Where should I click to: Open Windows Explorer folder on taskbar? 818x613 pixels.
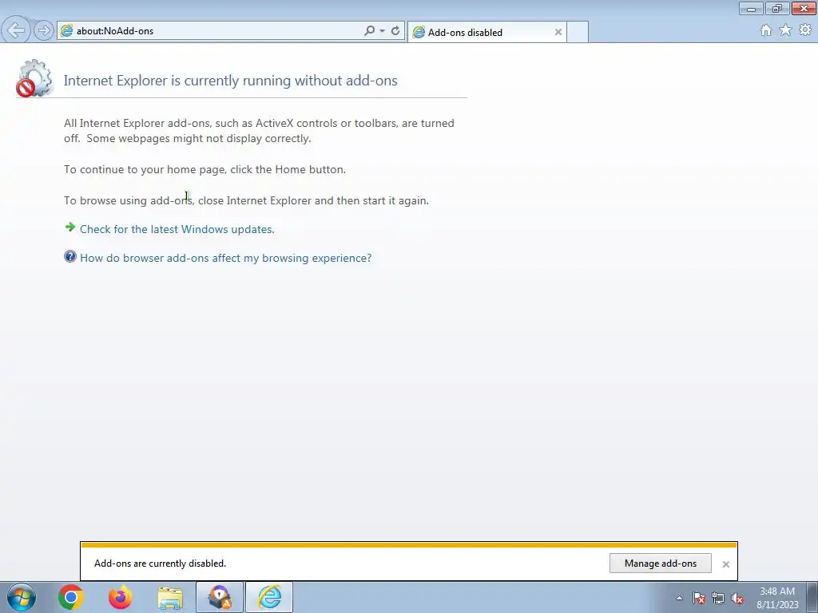coord(170,598)
